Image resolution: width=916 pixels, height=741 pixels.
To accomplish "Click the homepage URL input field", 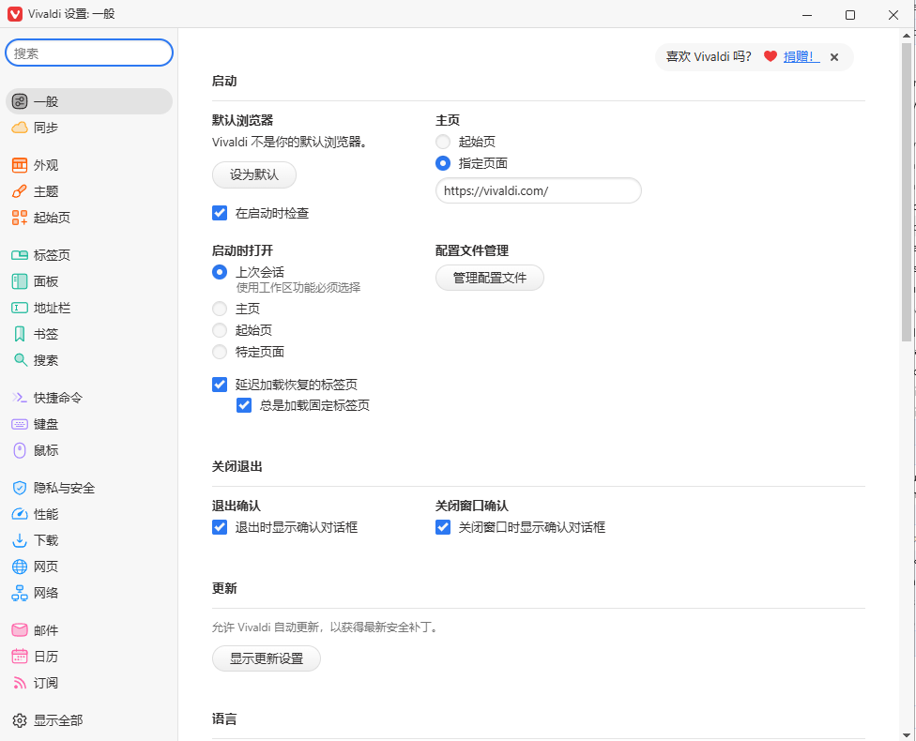I will click(x=538, y=191).
